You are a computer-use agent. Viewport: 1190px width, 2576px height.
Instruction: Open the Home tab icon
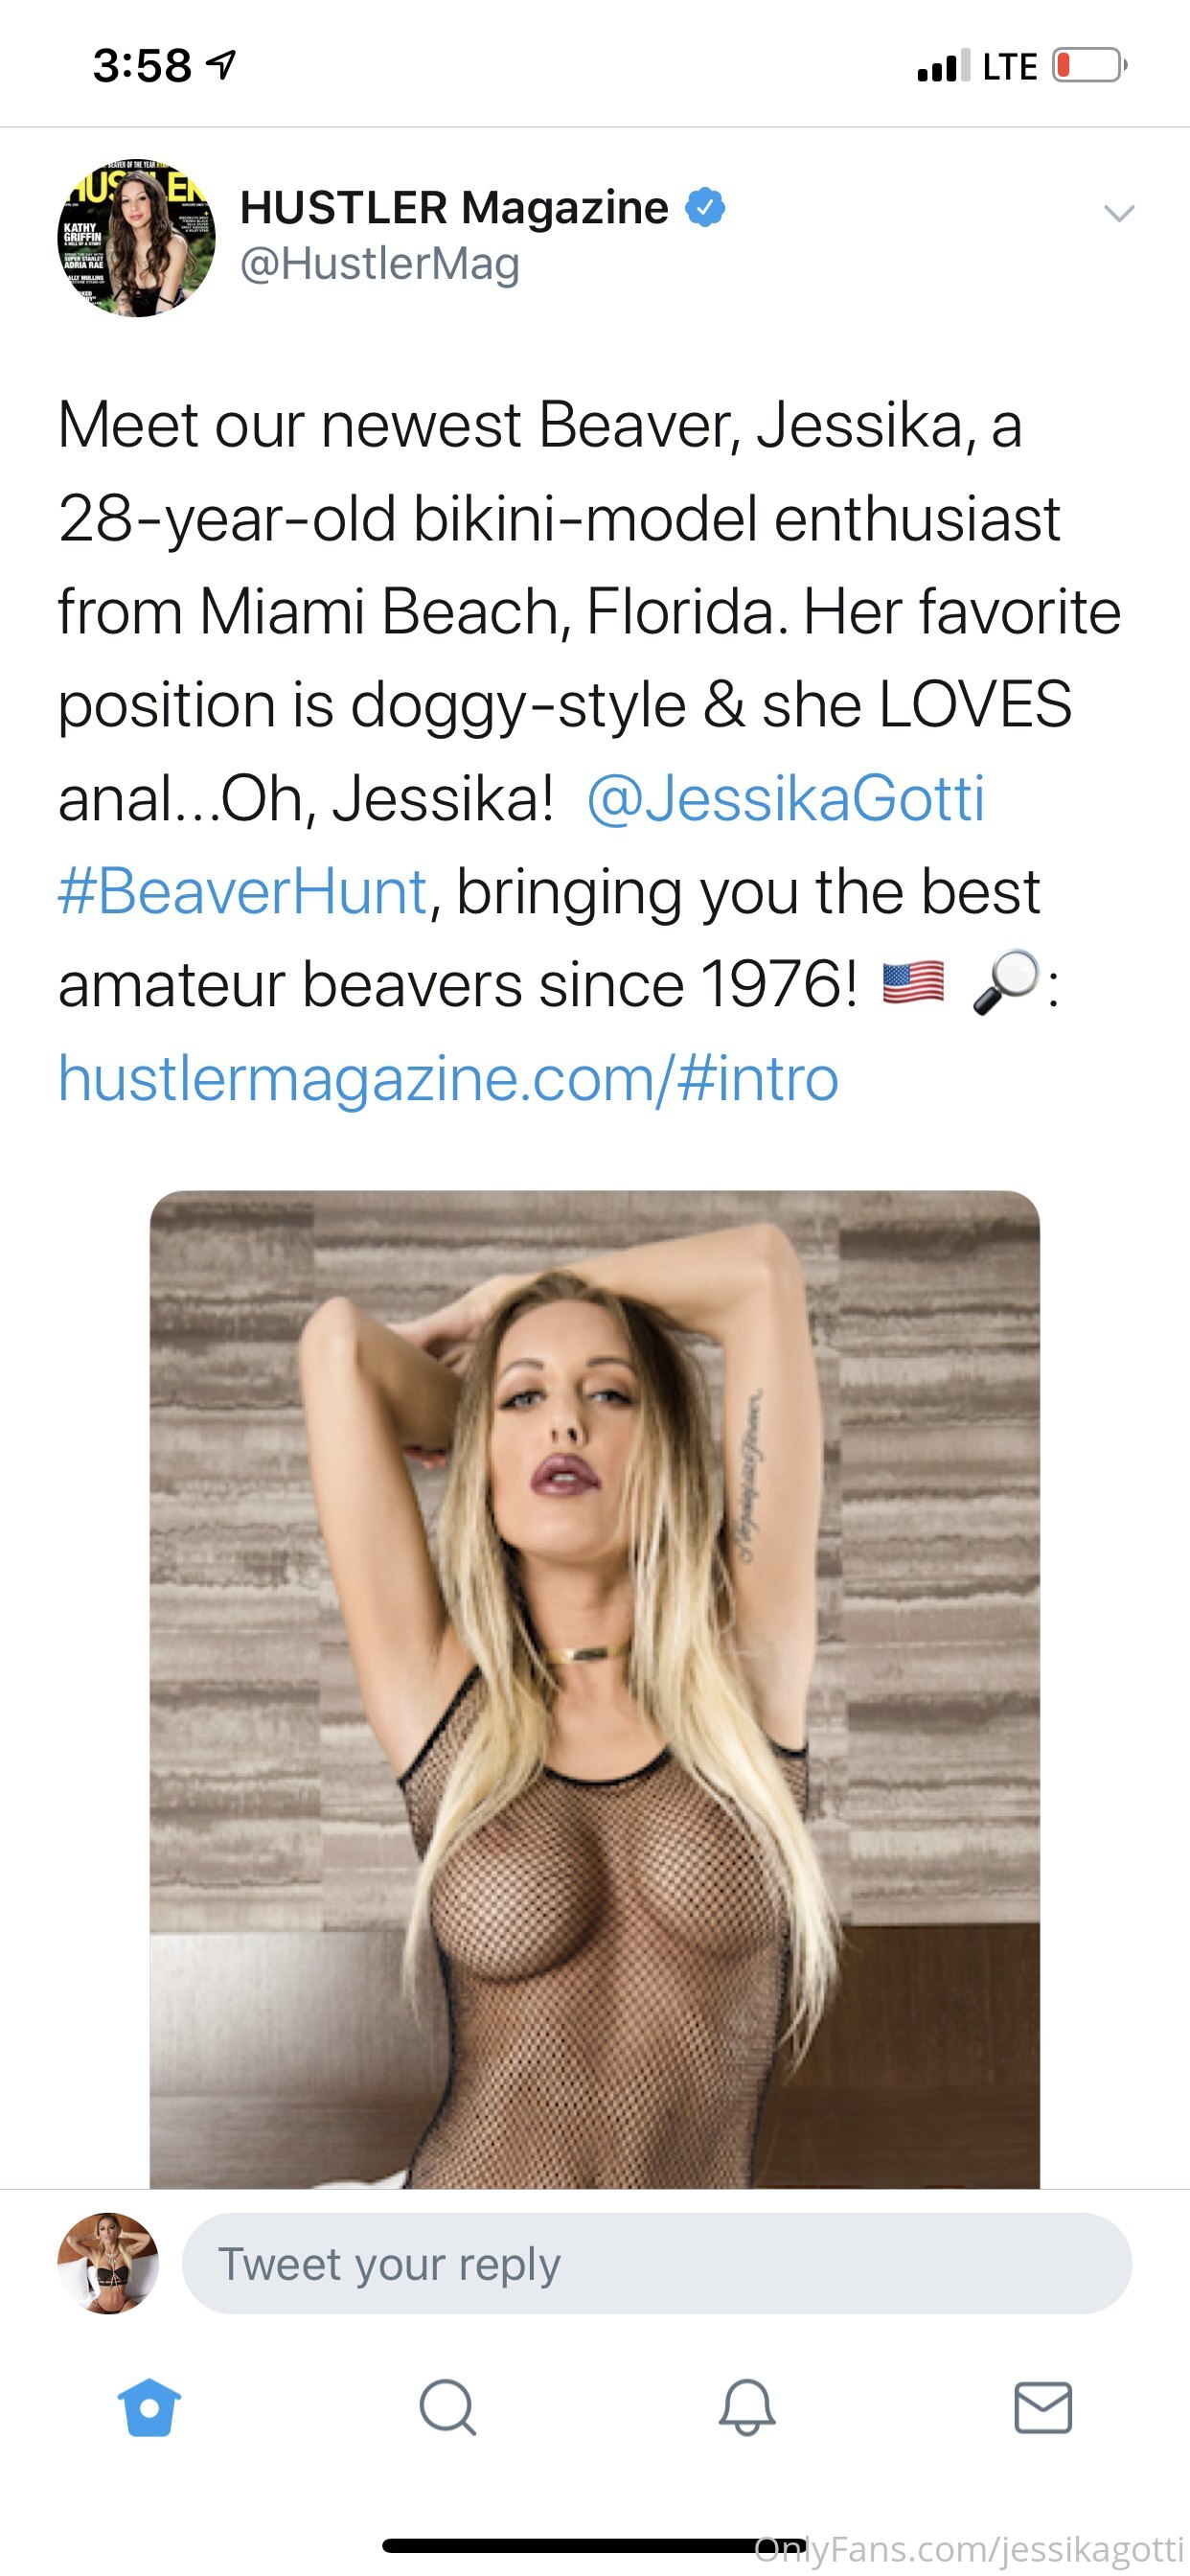click(x=149, y=2407)
